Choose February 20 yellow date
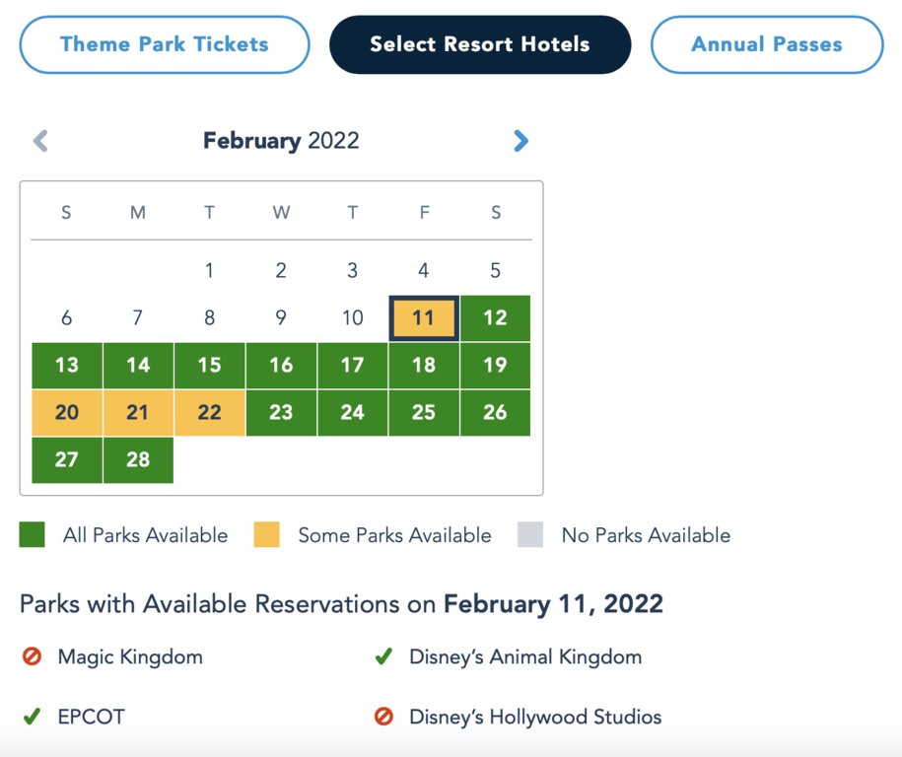 67,412
